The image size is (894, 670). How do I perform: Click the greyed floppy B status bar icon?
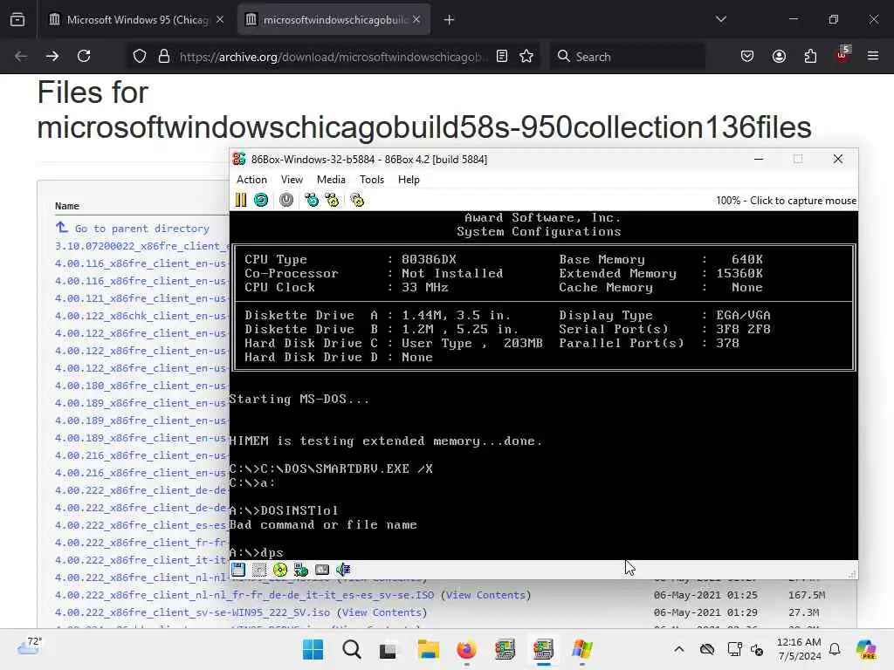pyautogui.click(x=259, y=570)
